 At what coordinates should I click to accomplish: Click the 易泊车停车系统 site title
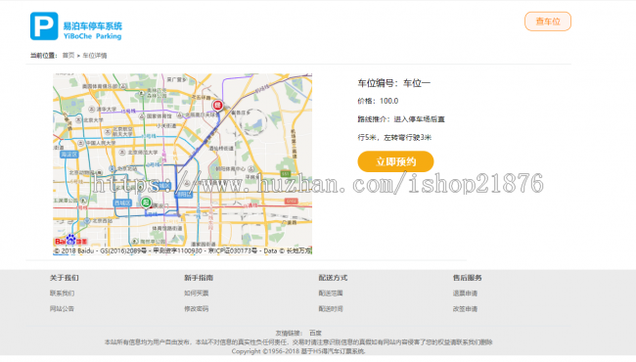[x=93, y=26]
